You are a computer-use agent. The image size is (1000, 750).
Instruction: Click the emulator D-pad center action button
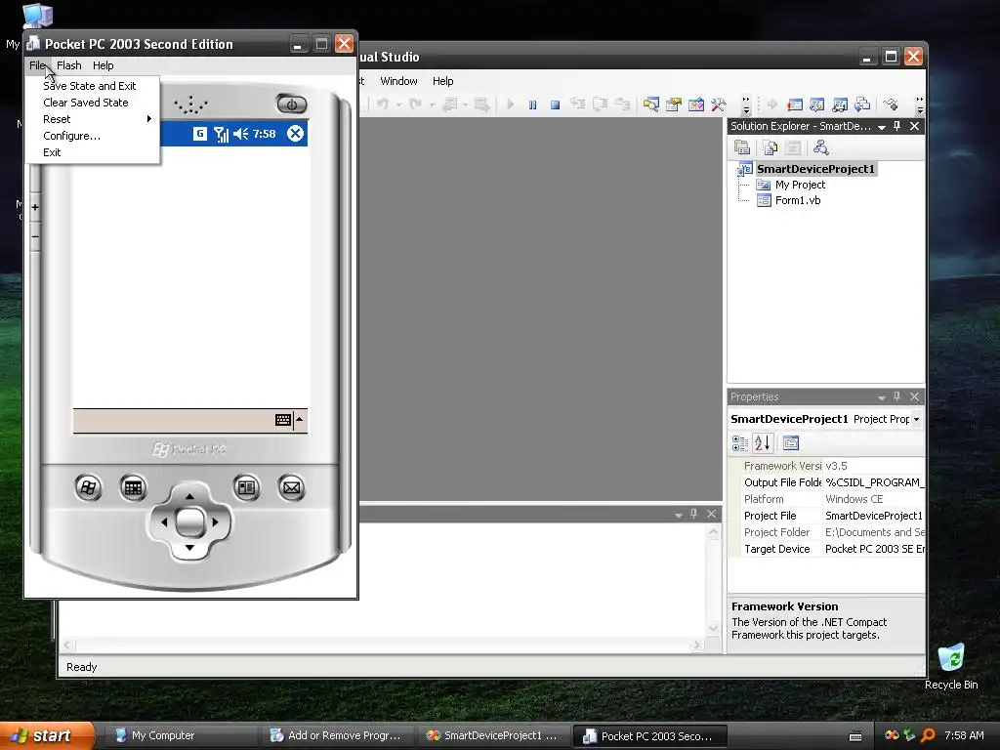click(x=189, y=522)
